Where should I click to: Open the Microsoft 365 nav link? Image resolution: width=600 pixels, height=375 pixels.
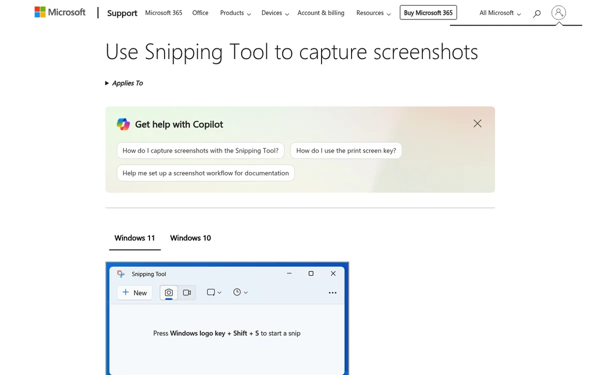(163, 13)
